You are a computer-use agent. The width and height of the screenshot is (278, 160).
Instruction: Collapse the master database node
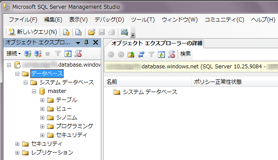coord(34,92)
